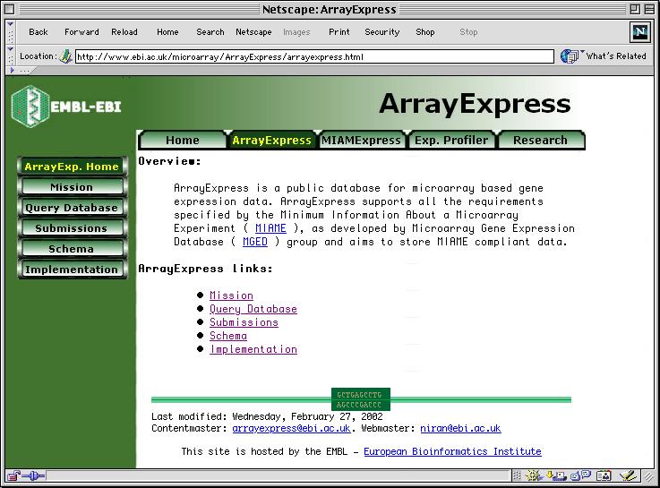Expand the collapsed personal toolbar arrow
660x488 pixels.
tap(13, 70)
